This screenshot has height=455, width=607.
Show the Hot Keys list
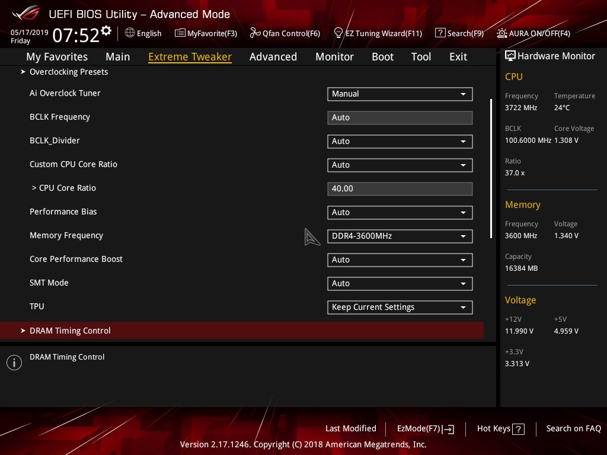[x=500, y=429]
